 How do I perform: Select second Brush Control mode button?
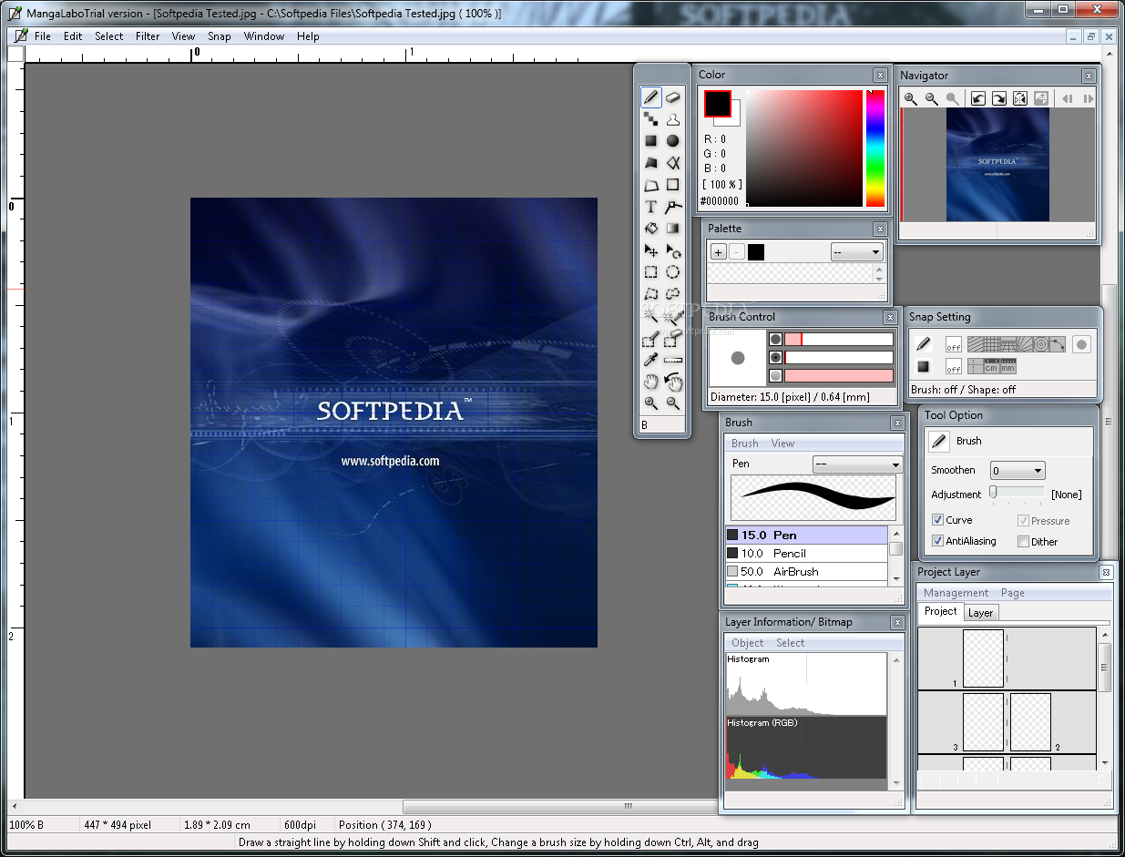point(775,358)
